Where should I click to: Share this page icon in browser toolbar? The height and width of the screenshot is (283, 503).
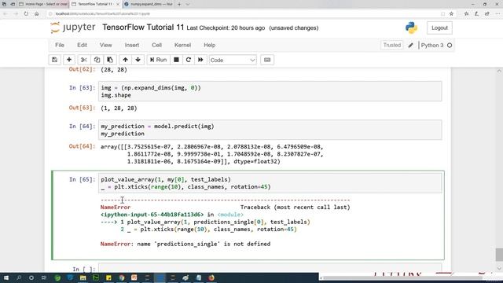pos(487,14)
